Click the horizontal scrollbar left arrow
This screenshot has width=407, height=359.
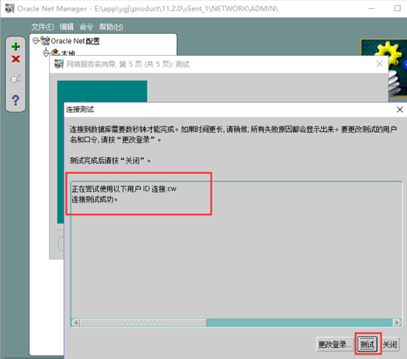[76, 323]
